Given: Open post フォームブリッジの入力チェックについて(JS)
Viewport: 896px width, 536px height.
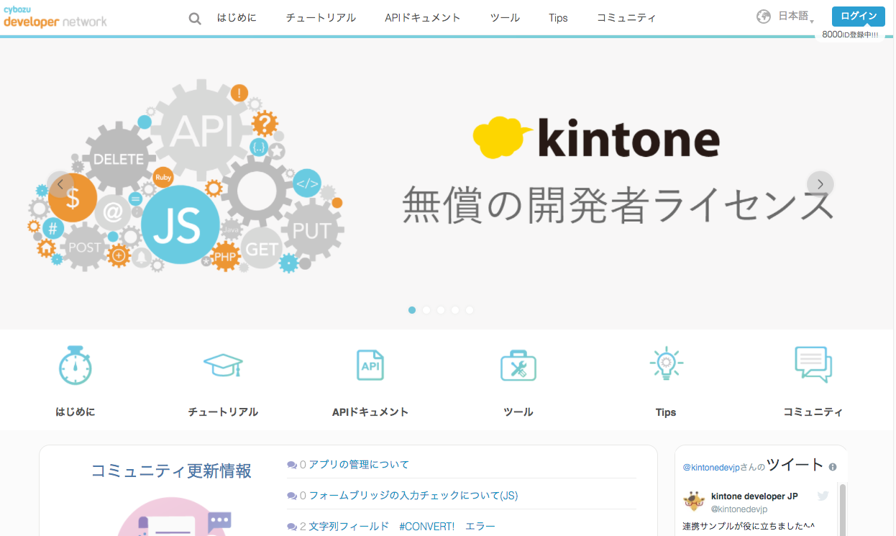Looking at the screenshot, I should click(413, 496).
